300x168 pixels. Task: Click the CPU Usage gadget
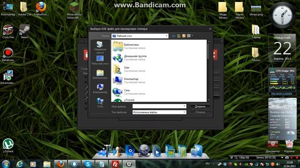pyautogui.click(x=282, y=81)
